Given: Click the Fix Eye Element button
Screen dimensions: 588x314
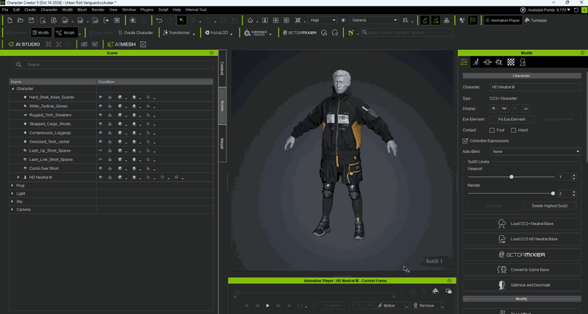Looking at the screenshot, I should tap(512, 119).
